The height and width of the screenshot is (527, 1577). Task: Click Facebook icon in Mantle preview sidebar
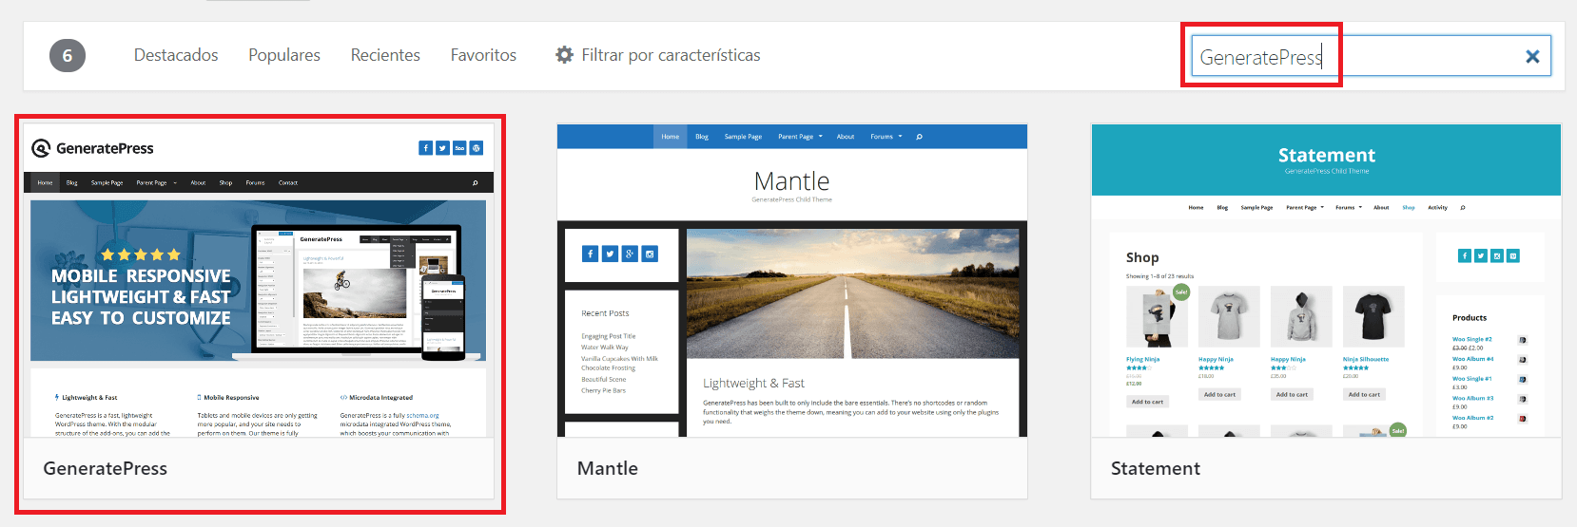590,254
